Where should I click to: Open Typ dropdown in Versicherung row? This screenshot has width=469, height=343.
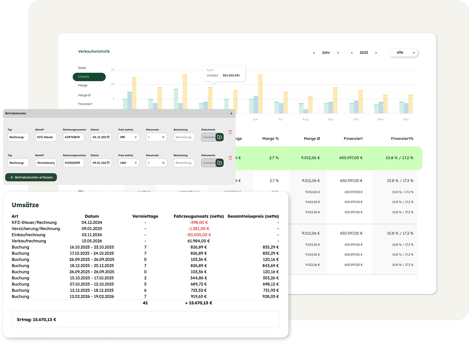(x=18, y=163)
